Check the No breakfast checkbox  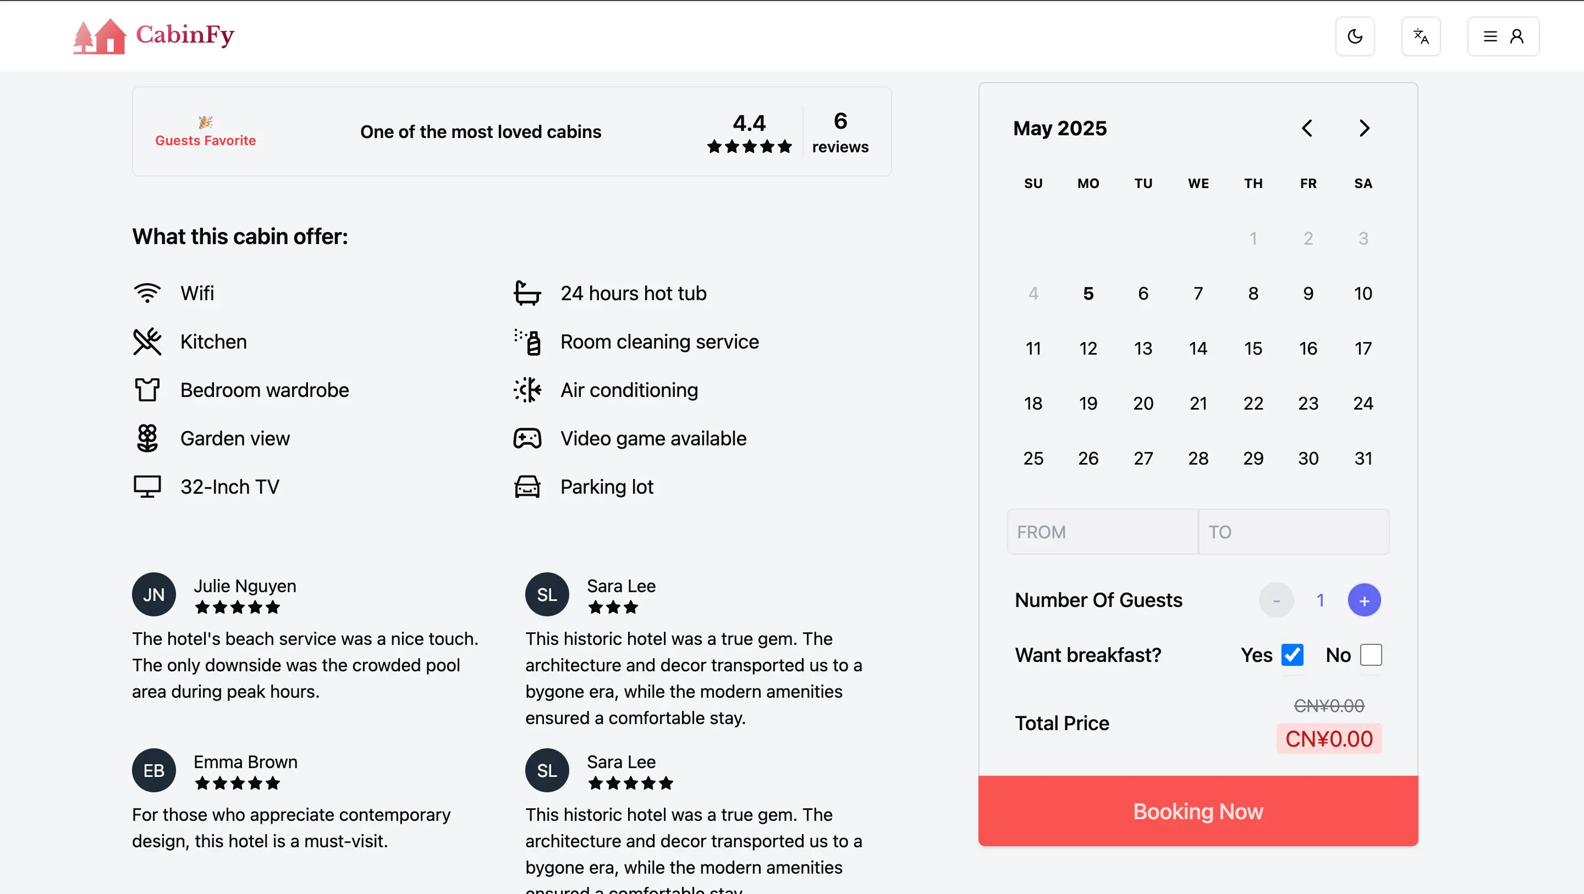1371,655
